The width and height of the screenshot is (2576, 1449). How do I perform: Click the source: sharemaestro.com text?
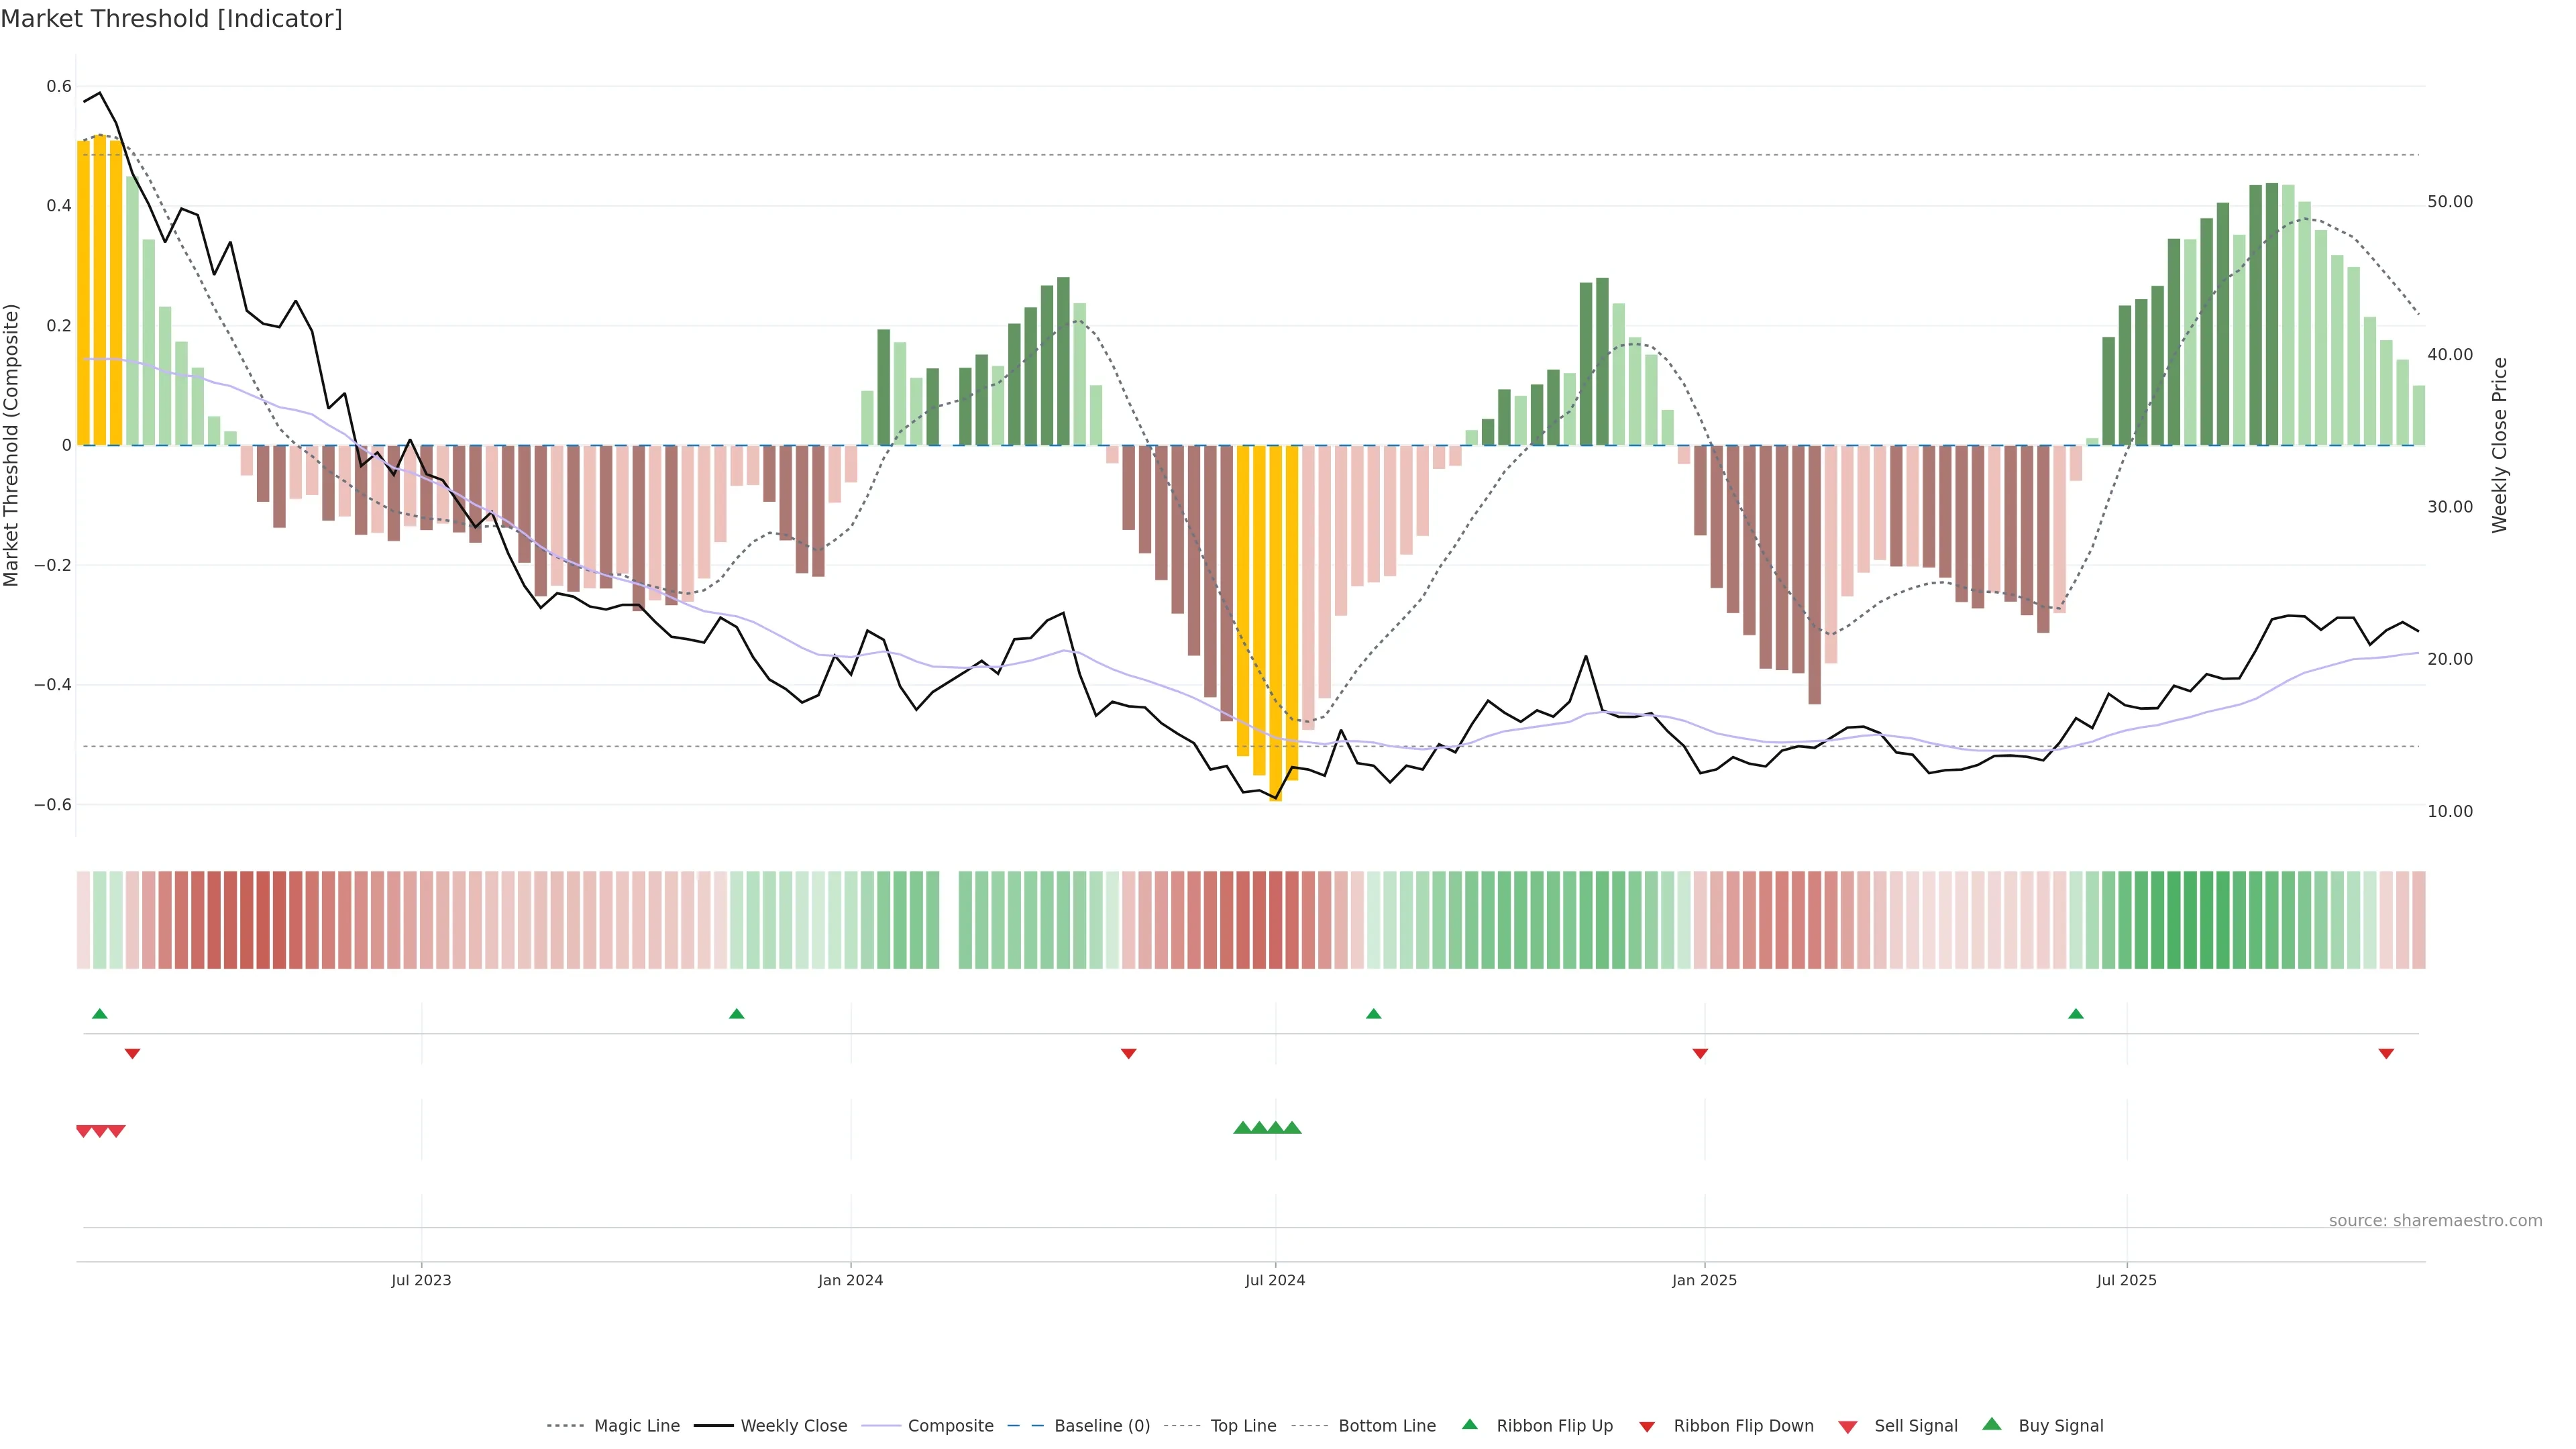(x=2435, y=1221)
